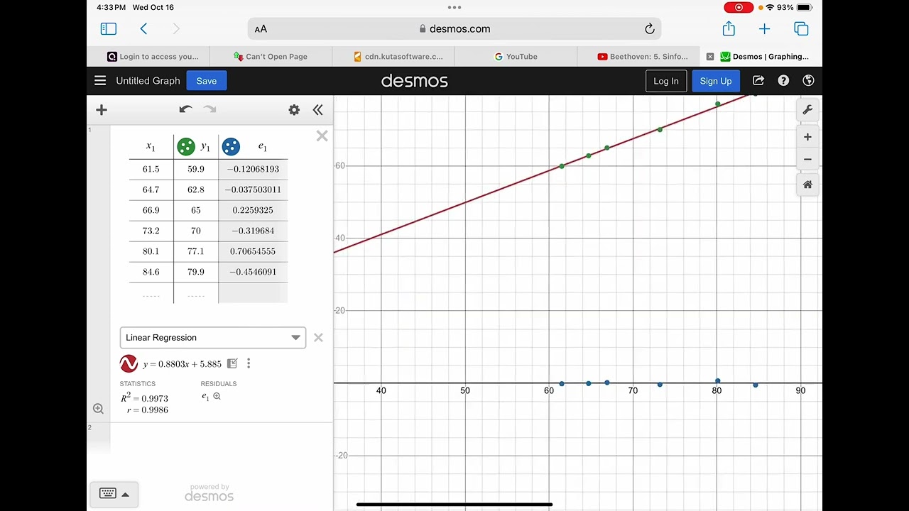
Task: Zoom out on the graph
Action: (807, 160)
